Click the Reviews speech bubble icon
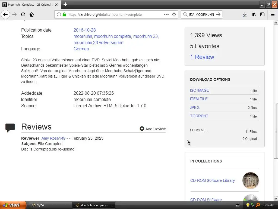This screenshot has height=209, width=278. tap(10, 128)
